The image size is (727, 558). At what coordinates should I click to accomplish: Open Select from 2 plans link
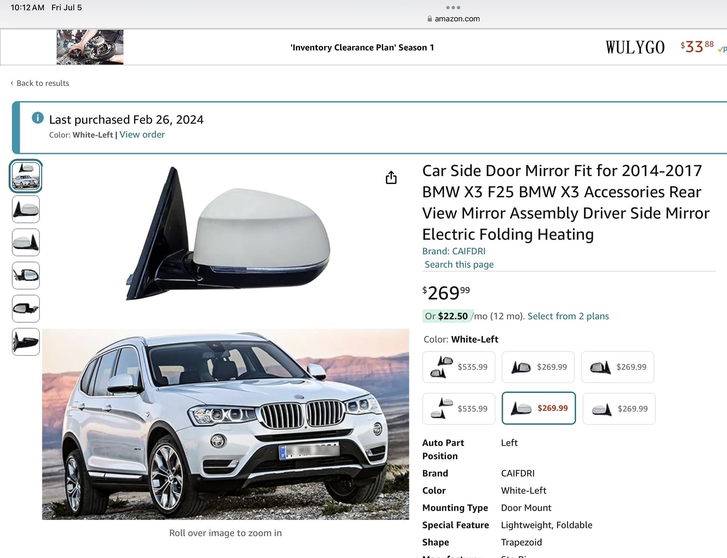[x=568, y=316]
